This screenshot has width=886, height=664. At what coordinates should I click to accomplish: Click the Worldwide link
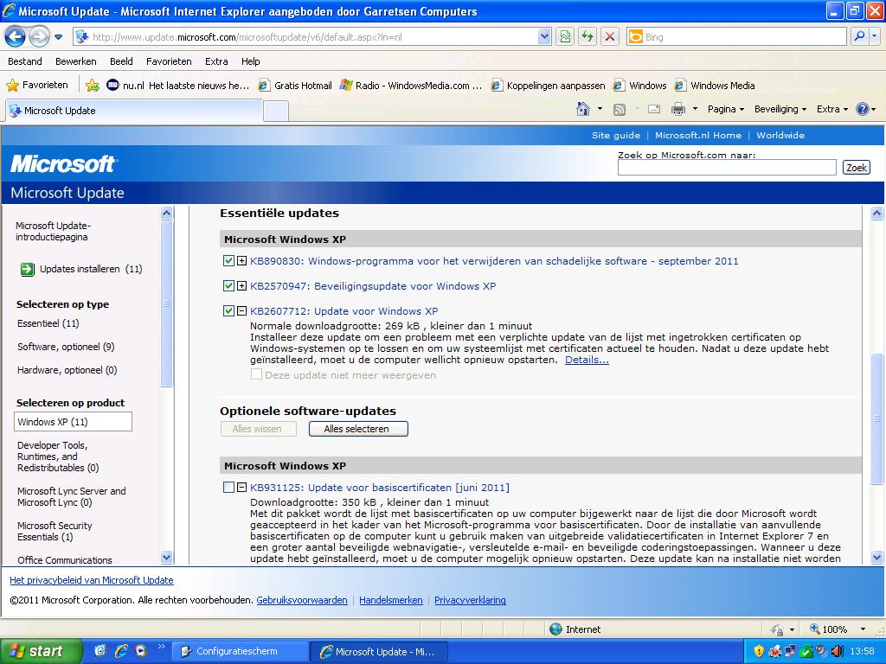pos(780,136)
